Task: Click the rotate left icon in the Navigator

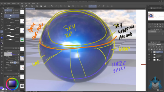Action: coord(152,27)
